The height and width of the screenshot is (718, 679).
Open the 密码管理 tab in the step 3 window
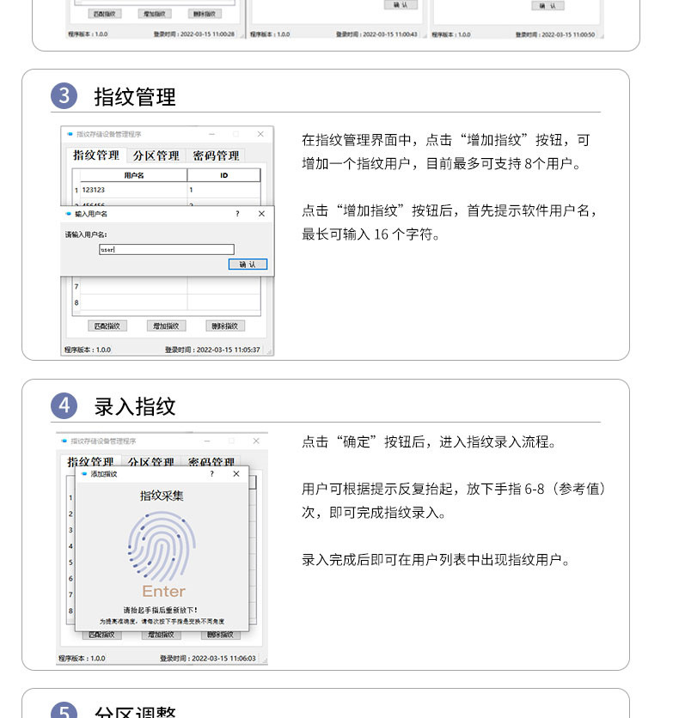216,155
